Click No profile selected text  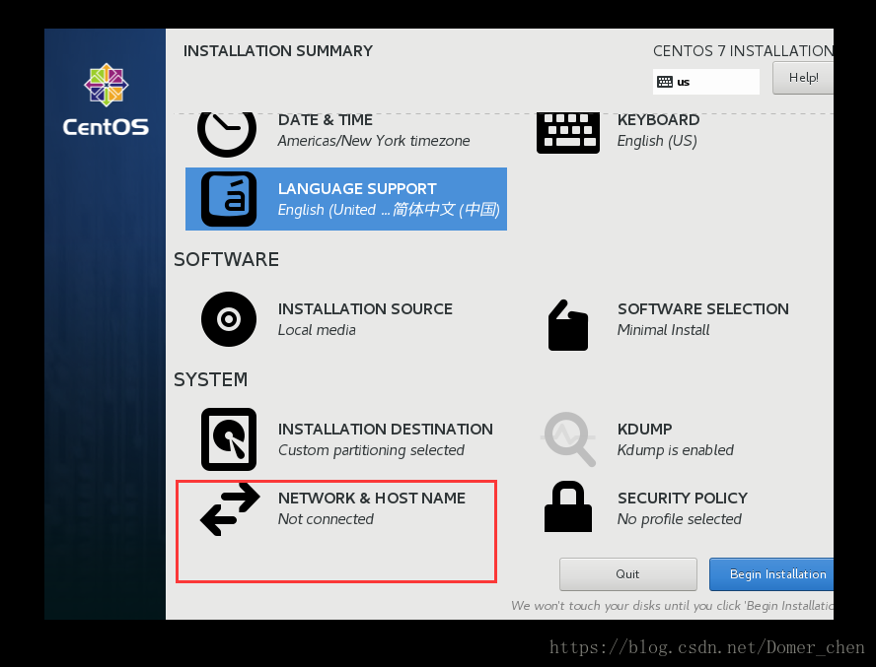coord(680,519)
